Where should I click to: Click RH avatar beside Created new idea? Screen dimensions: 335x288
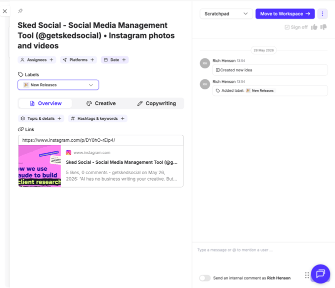tap(205, 63)
